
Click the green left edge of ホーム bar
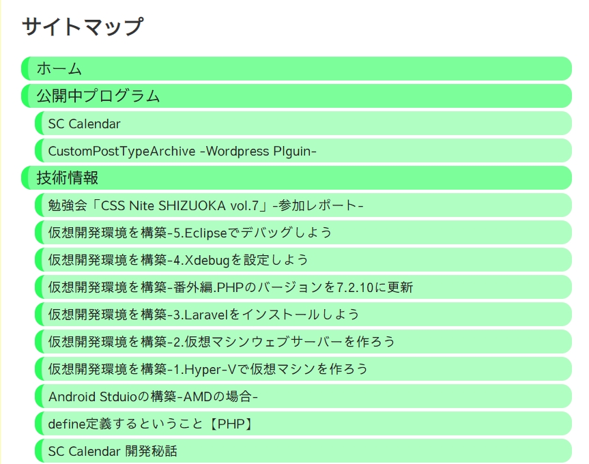25,69
